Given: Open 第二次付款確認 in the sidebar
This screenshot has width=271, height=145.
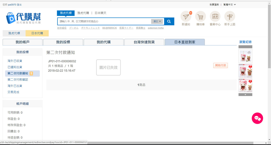Looking at the screenshot, I should pyautogui.click(x=18, y=80).
